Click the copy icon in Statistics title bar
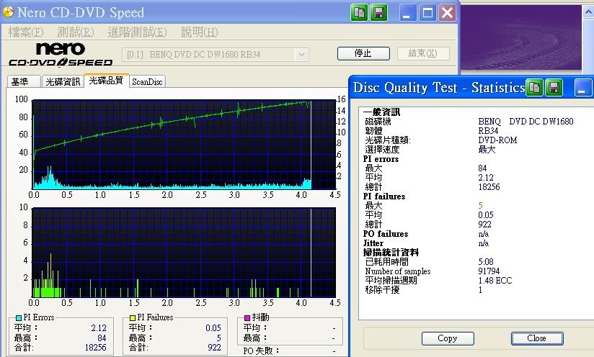This screenshot has height=357, width=594. [x=534, y=88]
